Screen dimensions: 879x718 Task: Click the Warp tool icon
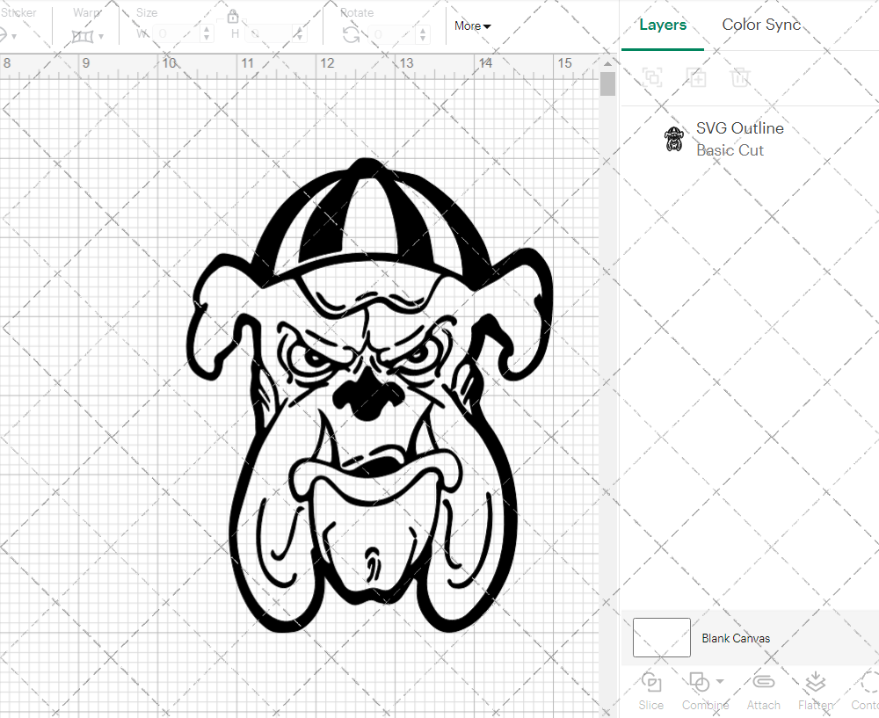pos(84,37)
